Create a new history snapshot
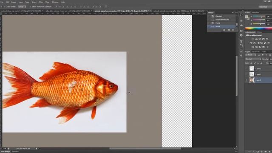272x153 pixels. [x=229, y=30]
